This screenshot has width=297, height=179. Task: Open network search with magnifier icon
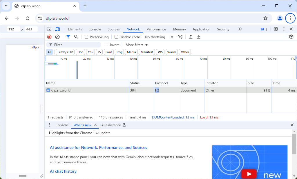[76, 37]
